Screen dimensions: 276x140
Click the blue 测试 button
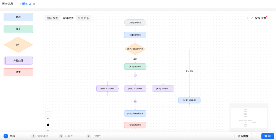click(x=268, y=136)
